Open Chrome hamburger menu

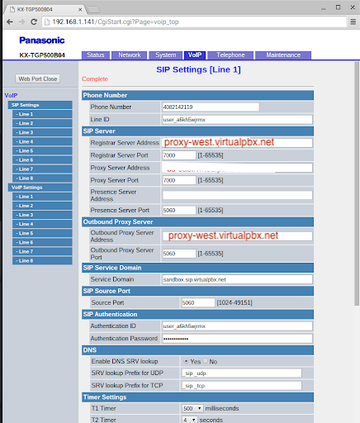[353, 21]
